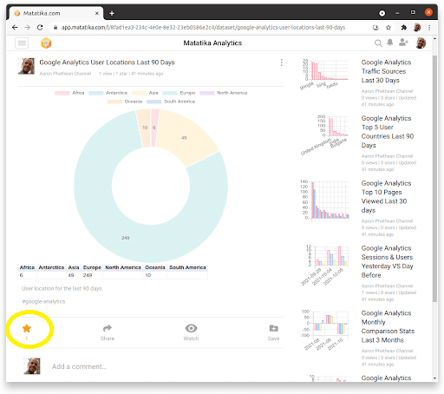Click the address bar URL

click(203, 28)
